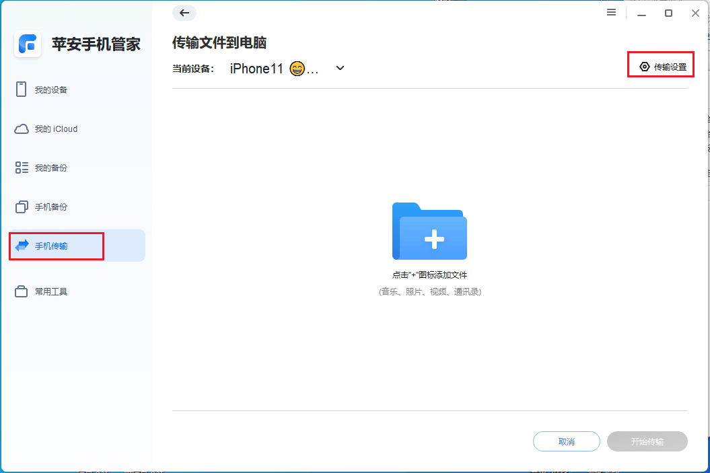This screenshot has height=473, width=710.
Task: Click the 点击+图标添加文件 prompt text
Action: pyautogui.click(x=429, y=275)
